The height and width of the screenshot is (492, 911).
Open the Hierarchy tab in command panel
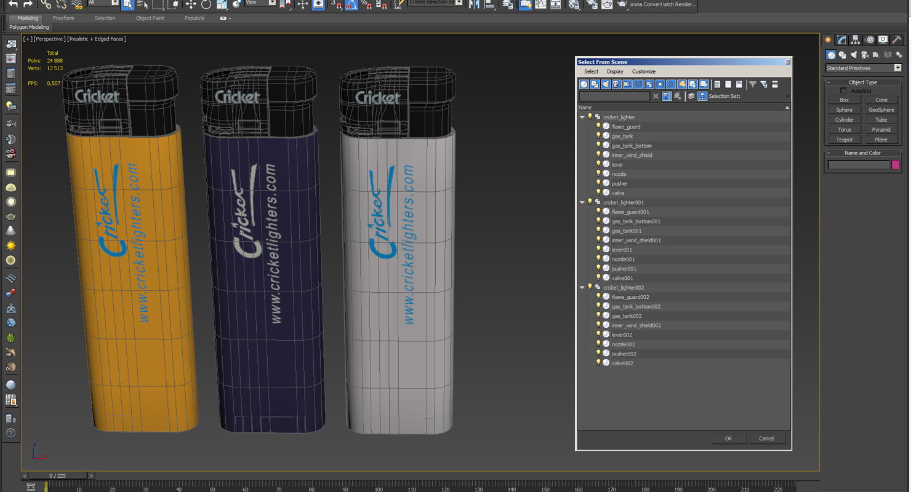pos(856,39)
